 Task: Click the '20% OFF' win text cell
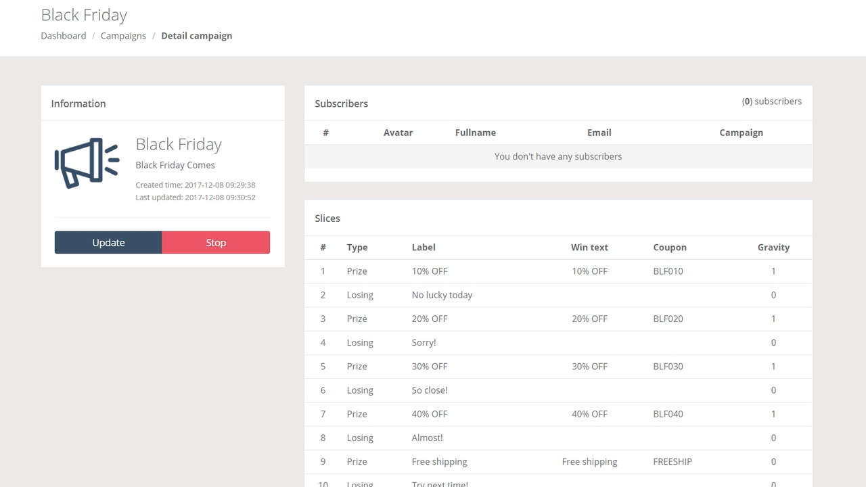(589, 319)
